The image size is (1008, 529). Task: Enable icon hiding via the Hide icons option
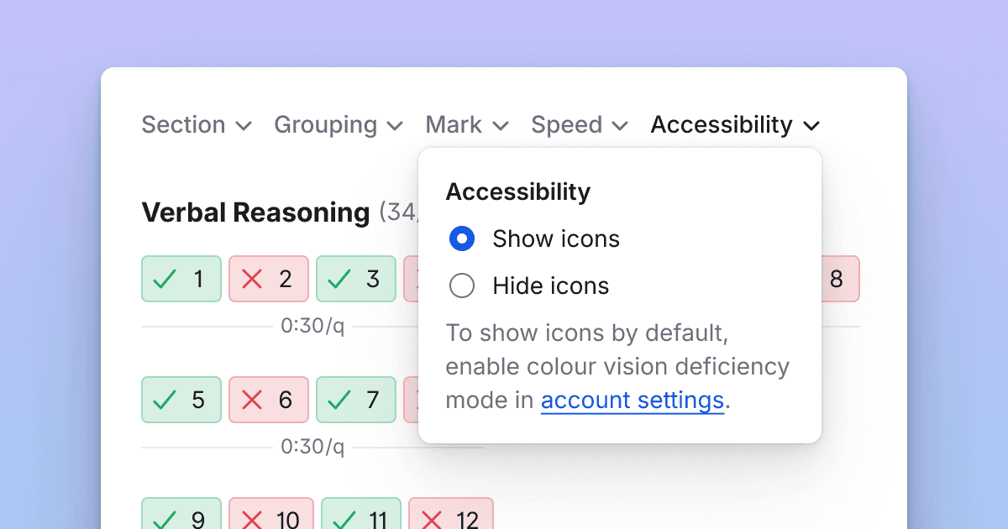tap(462, 285)
